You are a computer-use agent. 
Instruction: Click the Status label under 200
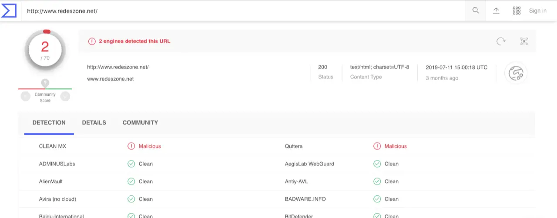(325, 77)
